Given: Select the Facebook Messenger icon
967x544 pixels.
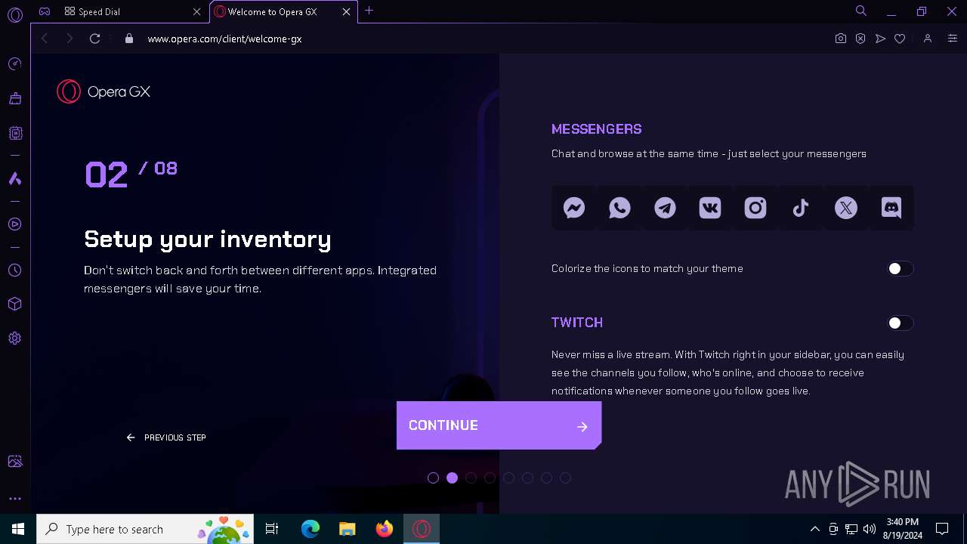Looking at the screenshot, I should (574, 208).
